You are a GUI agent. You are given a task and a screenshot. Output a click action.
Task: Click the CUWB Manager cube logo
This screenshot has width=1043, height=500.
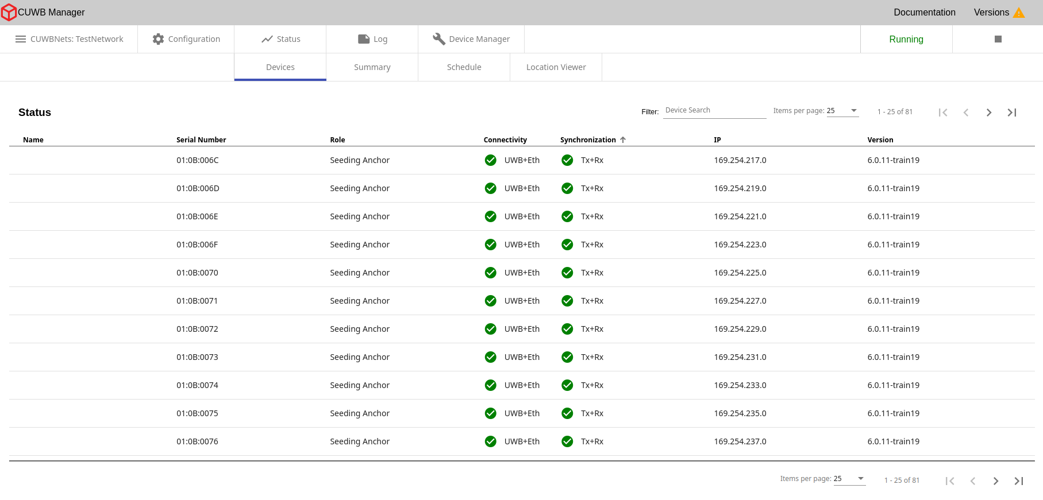point(9,13)
